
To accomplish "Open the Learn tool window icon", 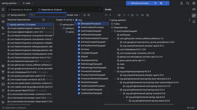I will click(x=3, y=22).
